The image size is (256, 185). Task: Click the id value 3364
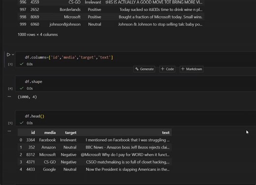click(x=31, y=140)
